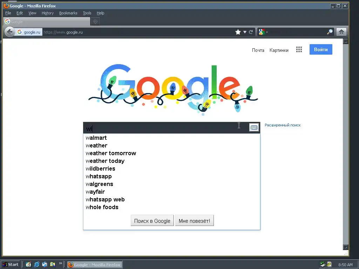Open the Help menu
Screen dimensions: 359x269
pyautogui.click(x=101, y=13)
